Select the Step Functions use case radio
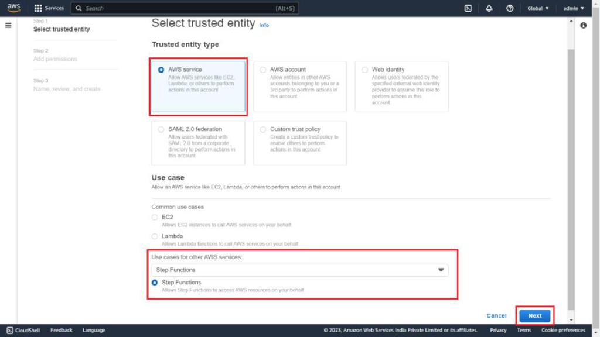This screenshot has width=600, height=337. (155, 283)
